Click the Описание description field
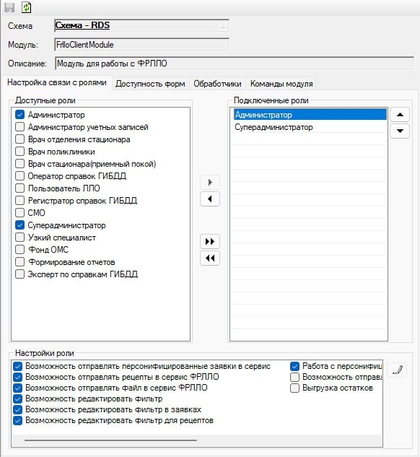Image resolution: width=420 pixels, height=457 pixels. (234, 64)
